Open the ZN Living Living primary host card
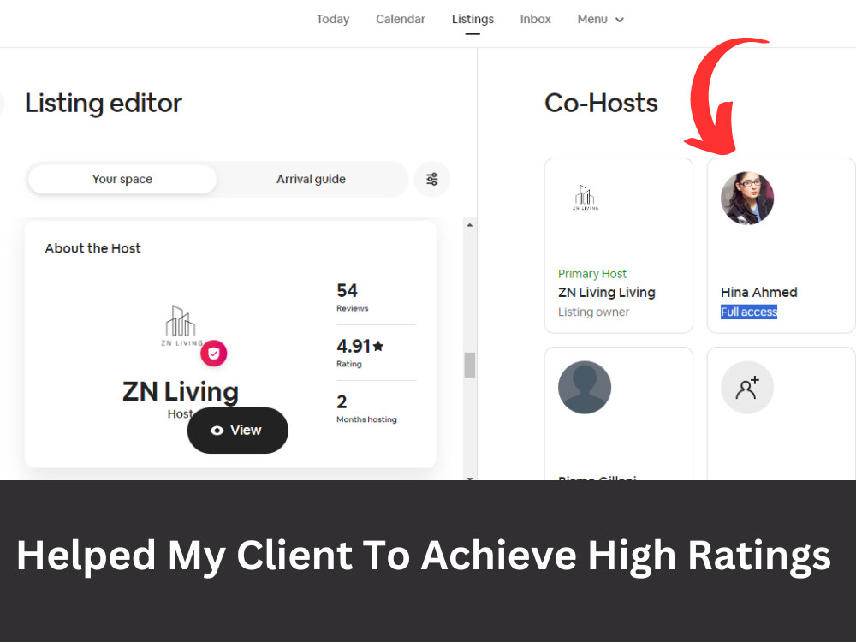856x642 pixels. [619, 245]
